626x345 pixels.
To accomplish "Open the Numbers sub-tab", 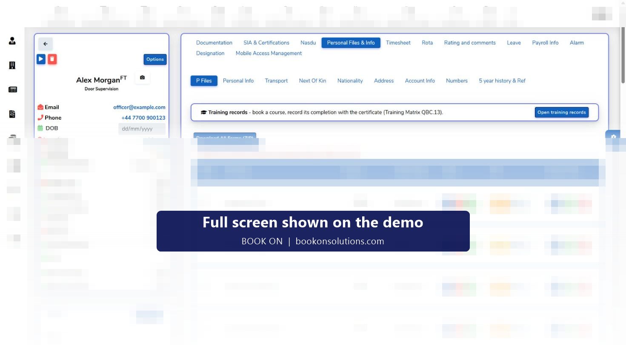I will [457, 81].
